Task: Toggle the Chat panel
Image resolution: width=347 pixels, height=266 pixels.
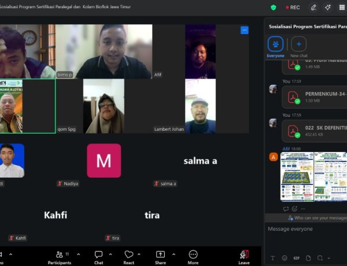Action: pyautogui.click(x=98, y=257)
